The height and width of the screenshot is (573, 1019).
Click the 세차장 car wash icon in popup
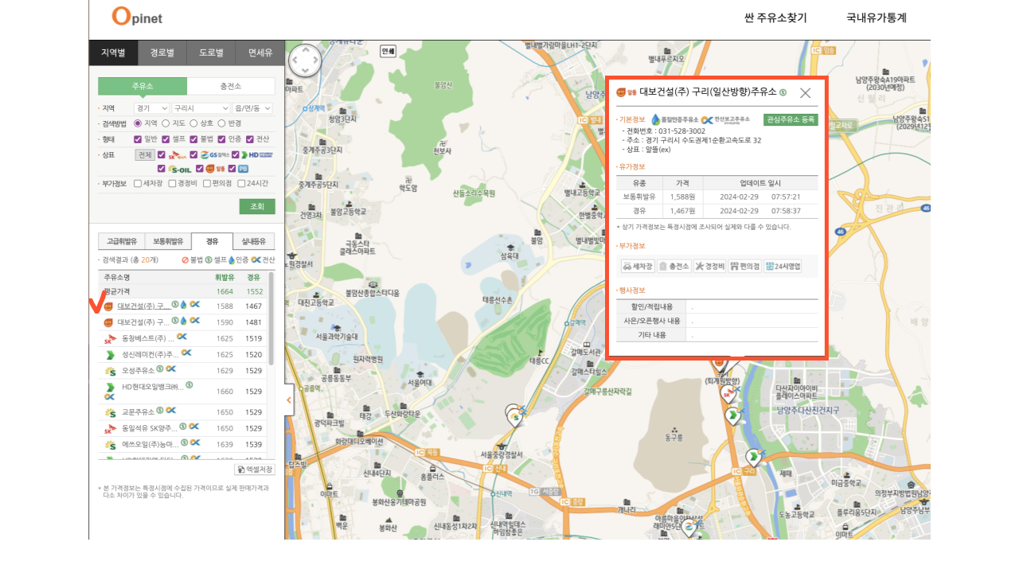click(638, 267)
